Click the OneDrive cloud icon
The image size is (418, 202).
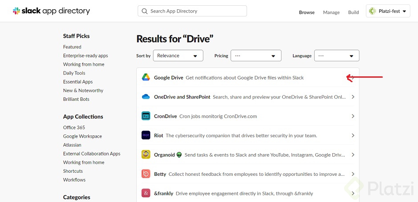146,97
